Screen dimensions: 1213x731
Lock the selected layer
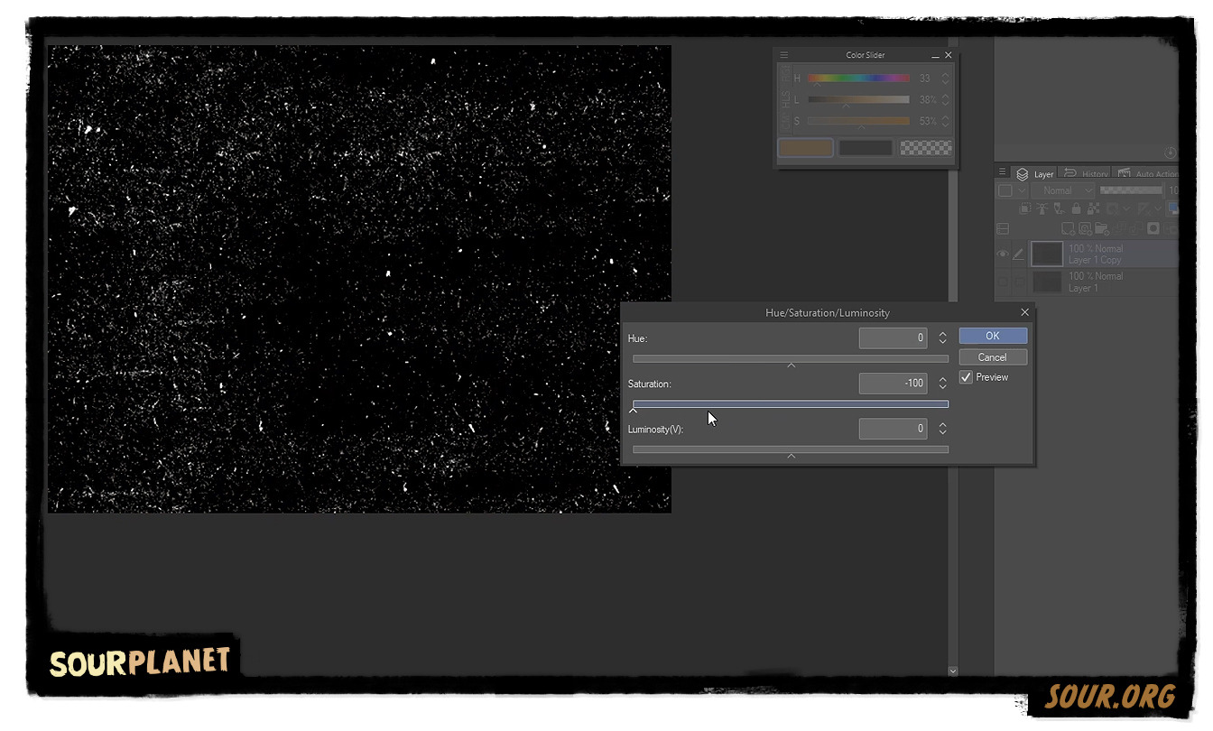1076,208
